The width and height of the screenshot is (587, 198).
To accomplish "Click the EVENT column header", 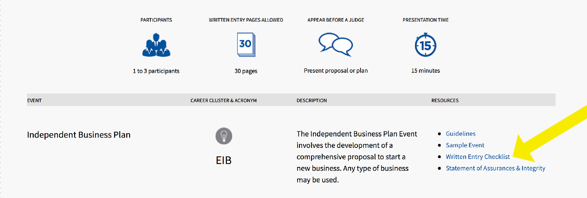I will click(34, 100).
